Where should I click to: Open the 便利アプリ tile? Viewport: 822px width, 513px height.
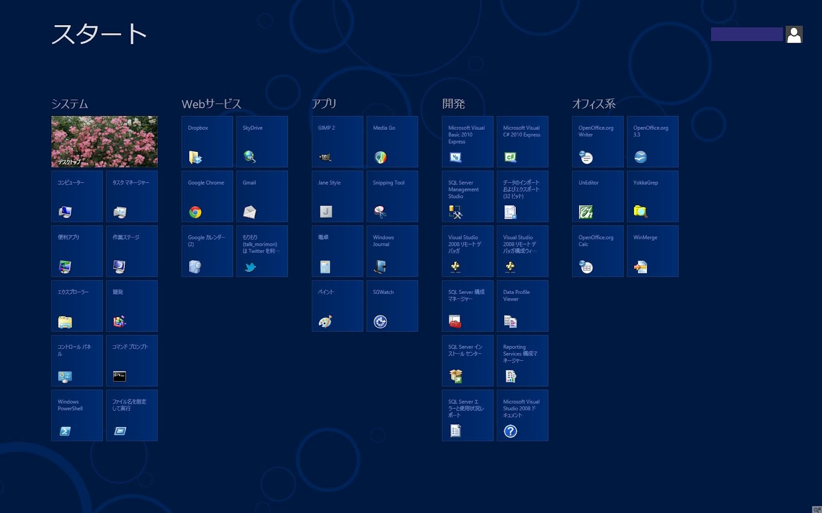tap(77, 251)
